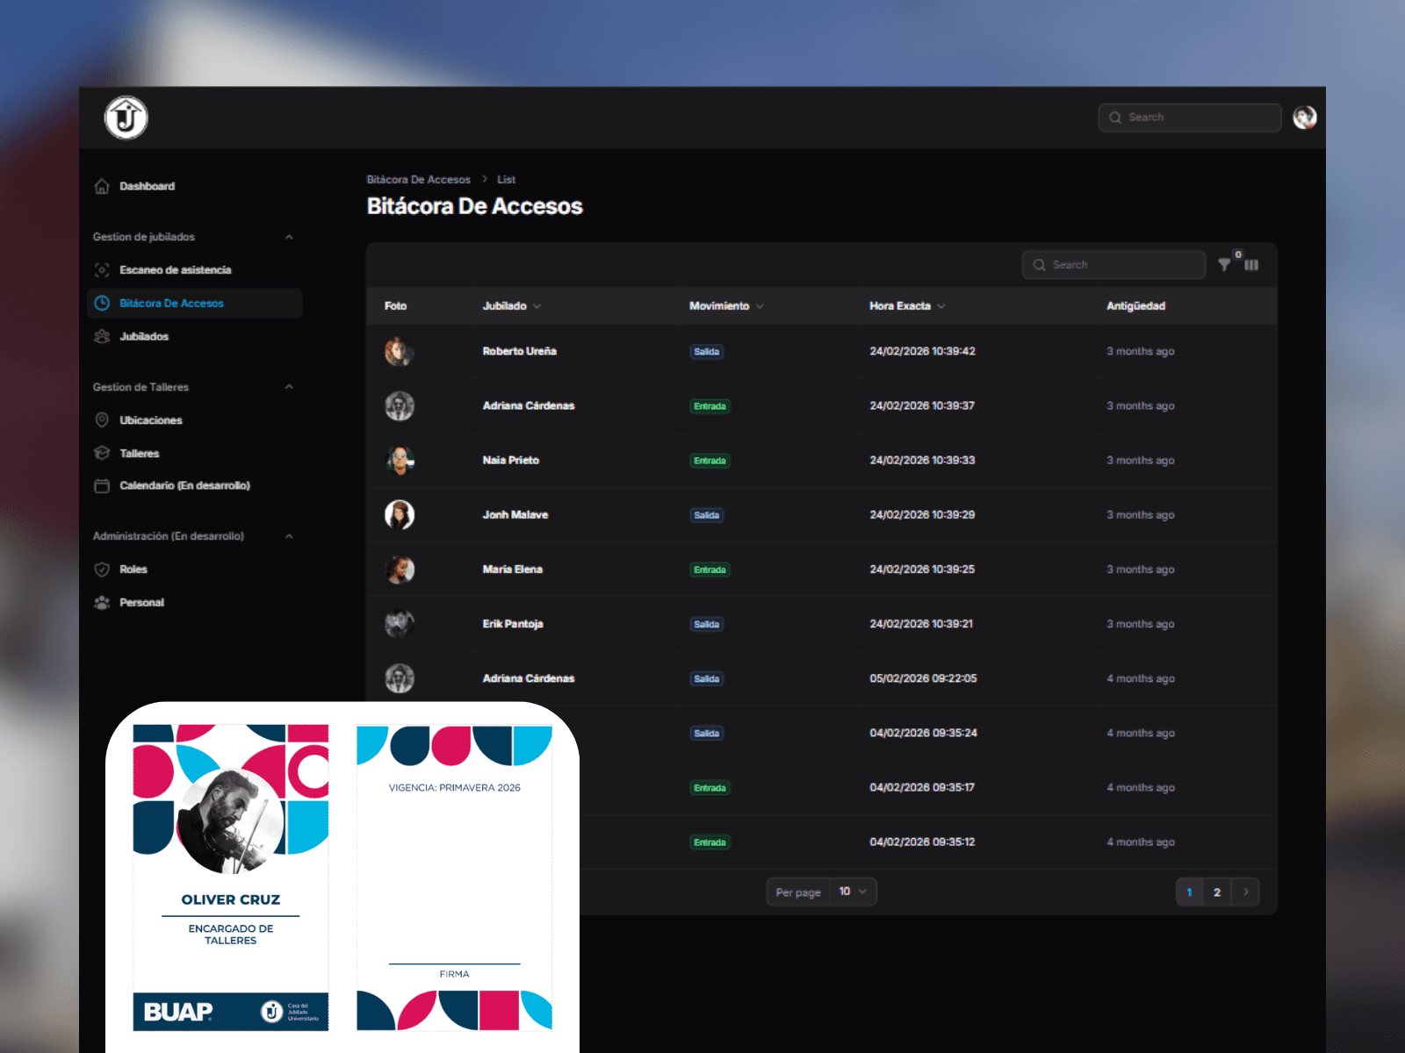Open Escaneo de asistencia
Viewport: 1405px width, 1053px height.
[x=195, y=269]
